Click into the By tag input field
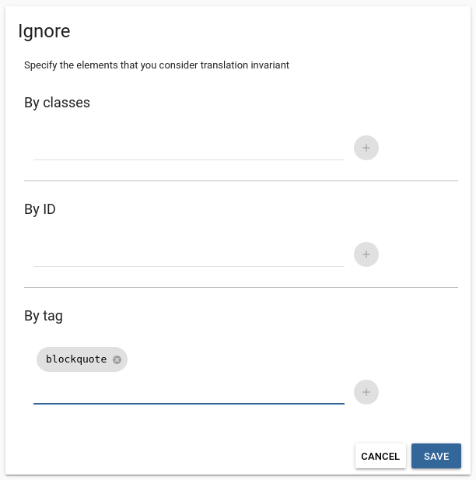 coord(188,392)
